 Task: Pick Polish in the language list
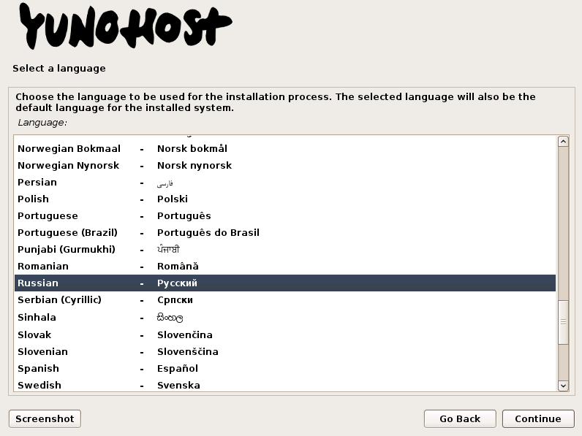coord(284,199)
